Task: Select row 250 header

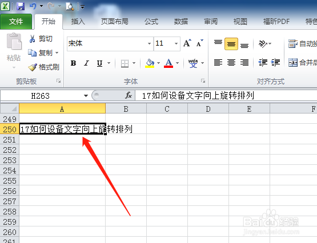Action: click(10, 129)
